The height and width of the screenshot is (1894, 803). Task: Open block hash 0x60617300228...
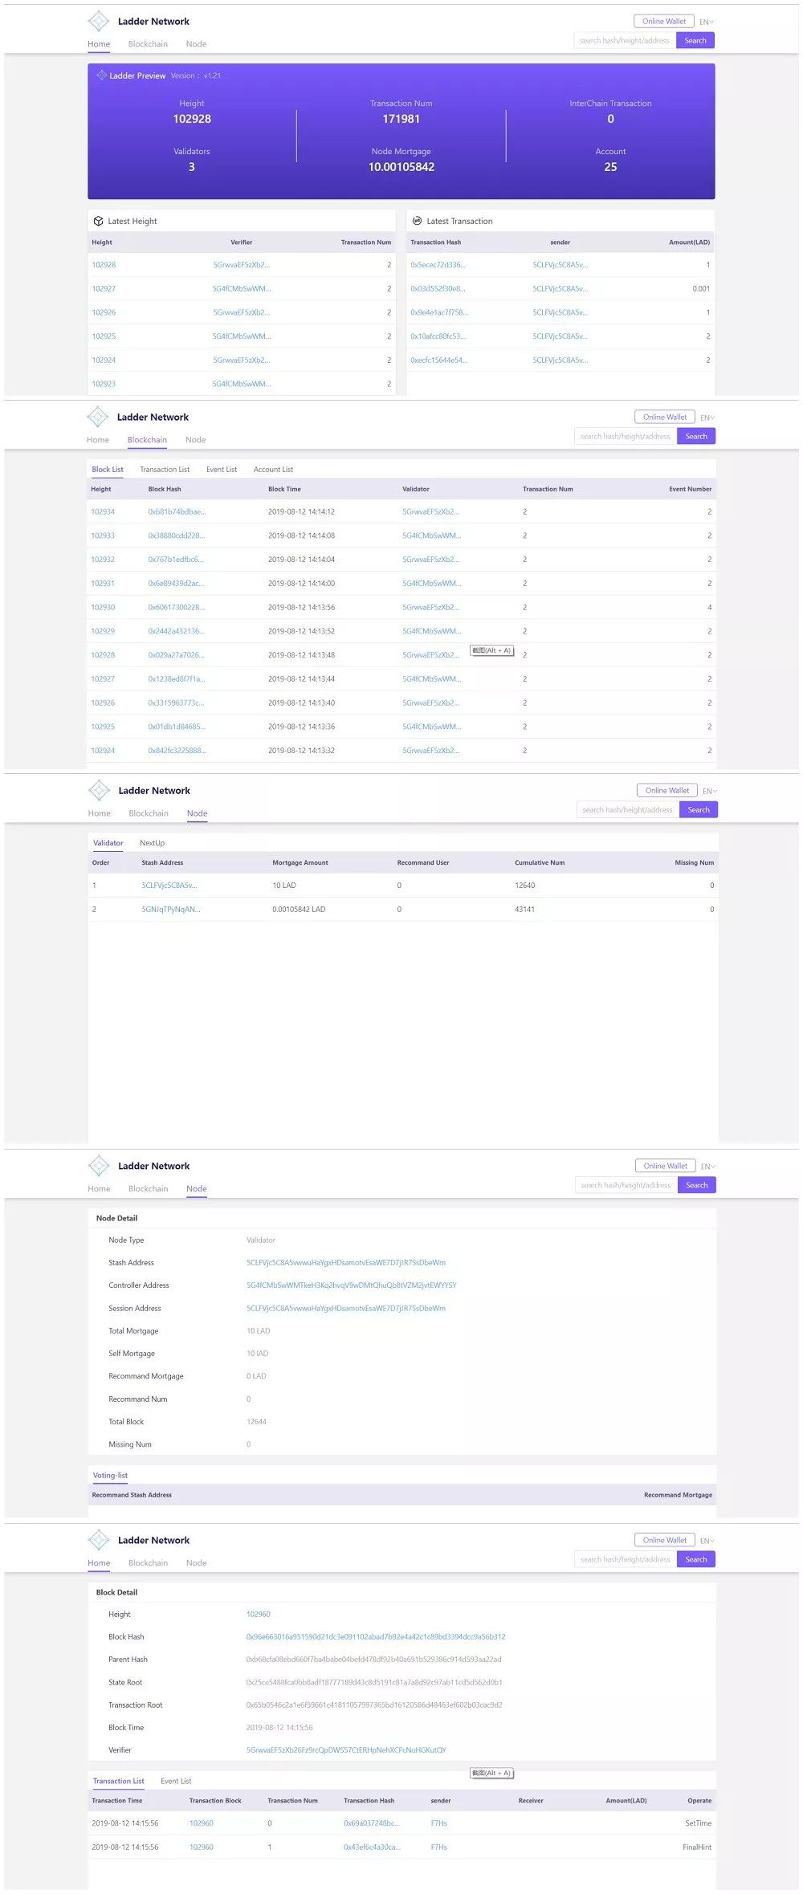[176, 607]
